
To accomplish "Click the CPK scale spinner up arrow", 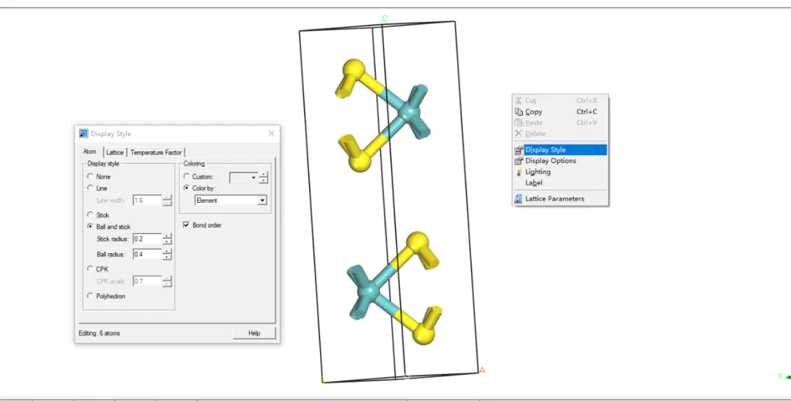I will click(x=167, y=278).
